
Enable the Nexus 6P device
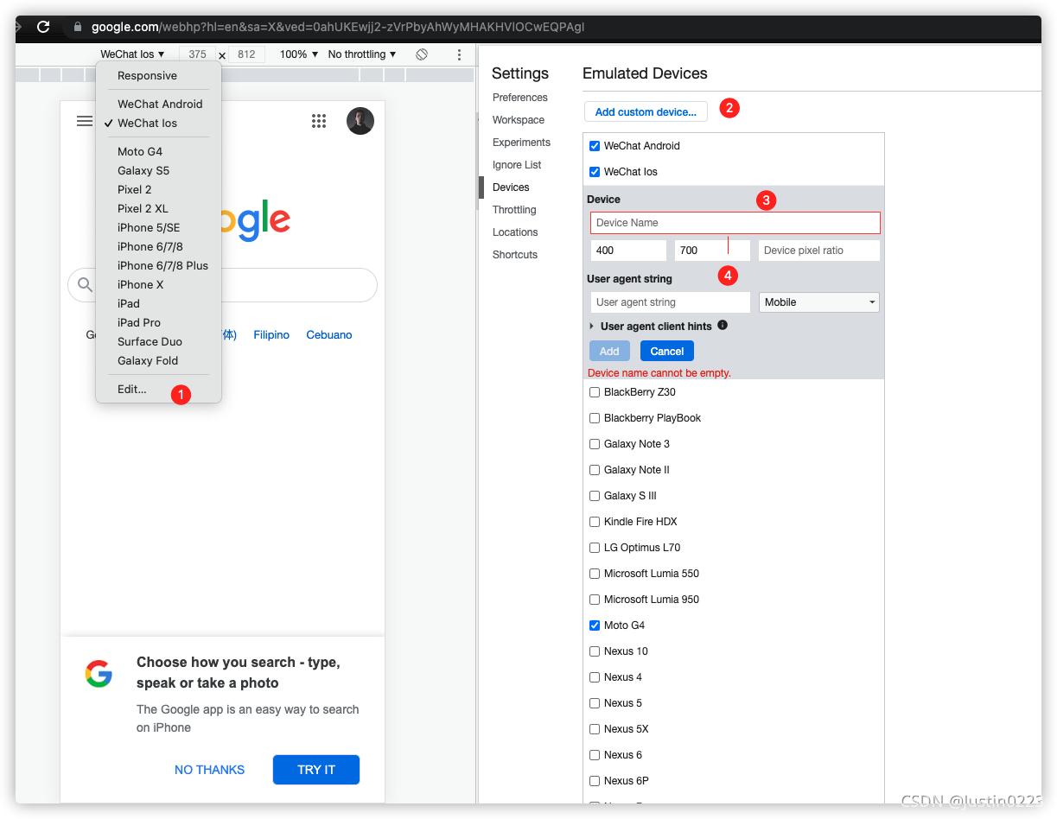pyautogui.click(x=595, y=781)
